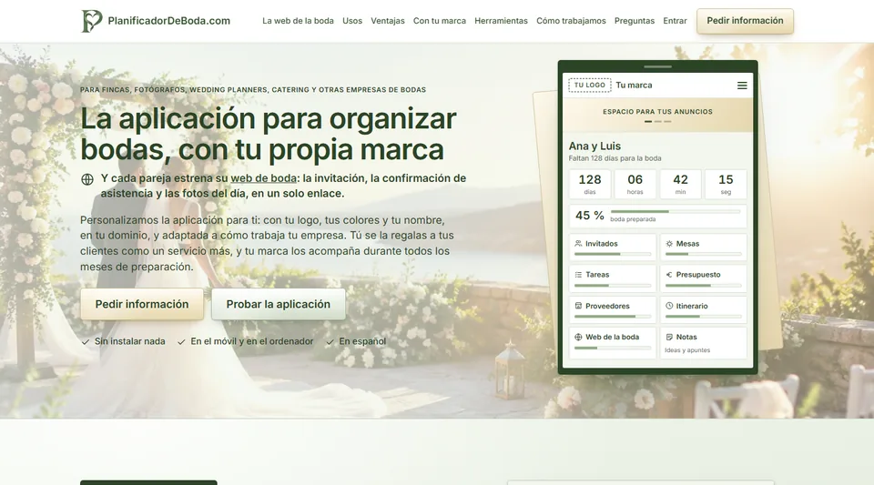This screenshot has width=874, height=485.
Task: Click Ideas y apuntes text in Notas card
Action: (687, 350)
